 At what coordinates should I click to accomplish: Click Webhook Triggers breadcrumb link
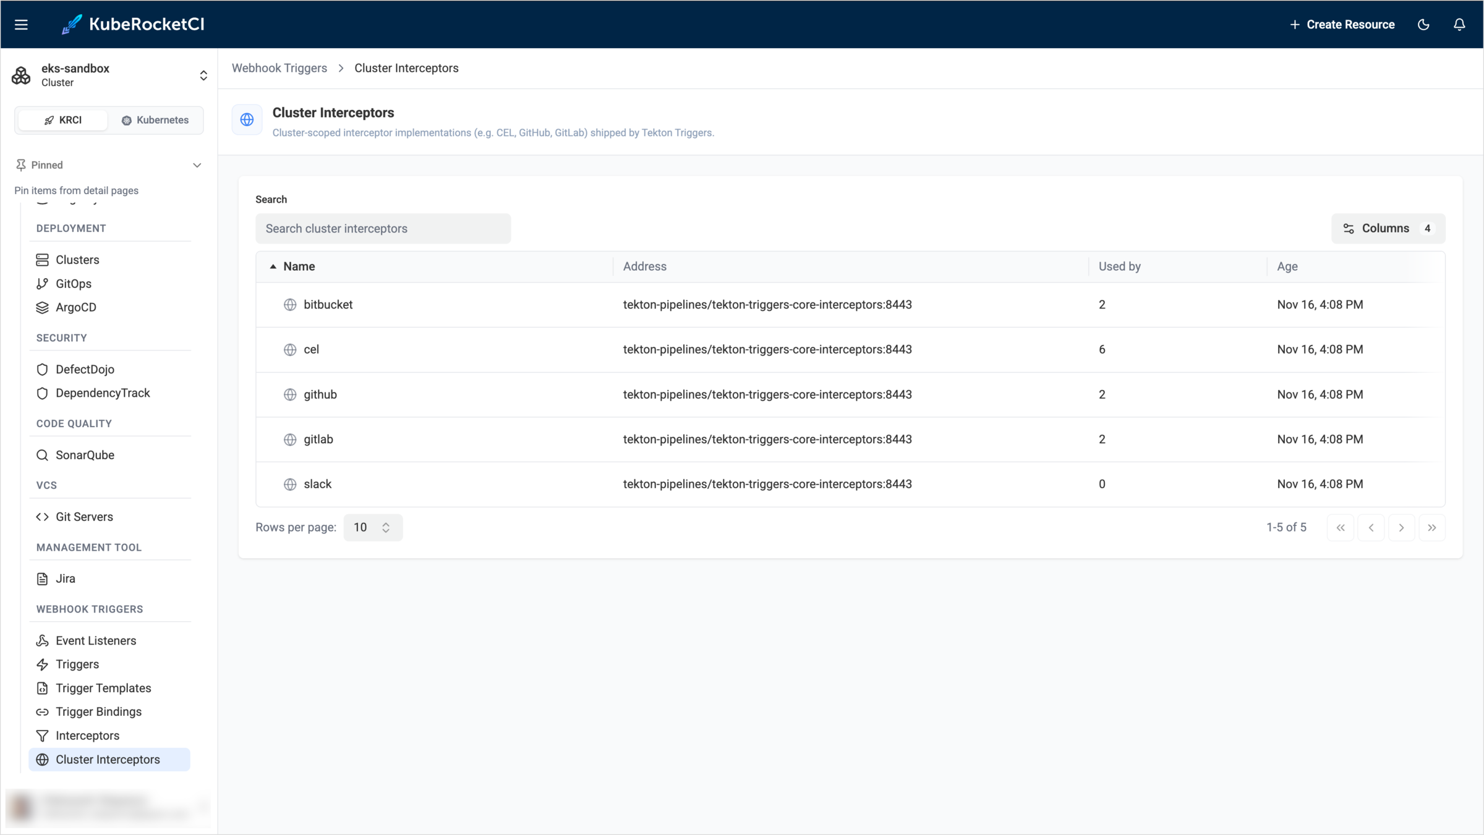tap(279, 68)
